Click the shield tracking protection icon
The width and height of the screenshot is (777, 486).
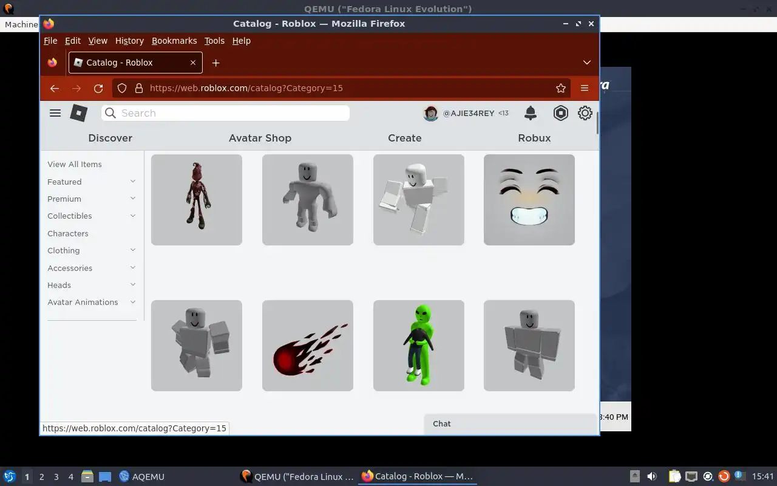(122, 88)
